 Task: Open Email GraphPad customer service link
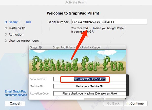point(16,93)
